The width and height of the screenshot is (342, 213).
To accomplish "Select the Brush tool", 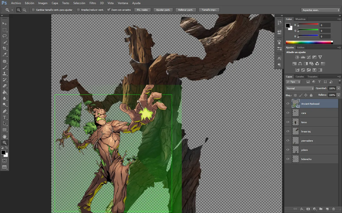I will 5,67.
